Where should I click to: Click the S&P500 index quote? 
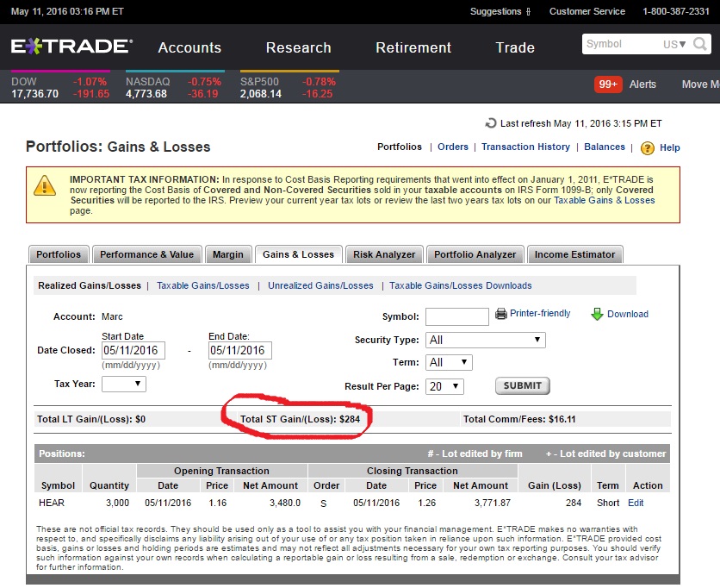[x=288, y=87]
